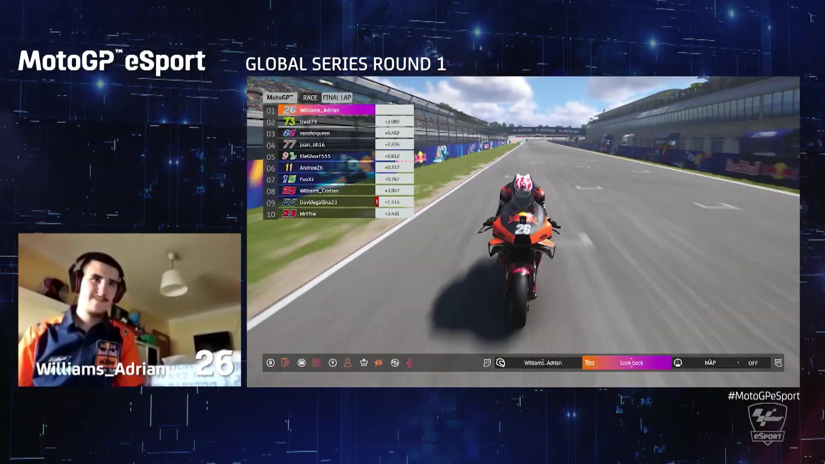The width and height of the screenshot is (825, 464).
Task: Click the white controller menu icon
Action: 302,363
